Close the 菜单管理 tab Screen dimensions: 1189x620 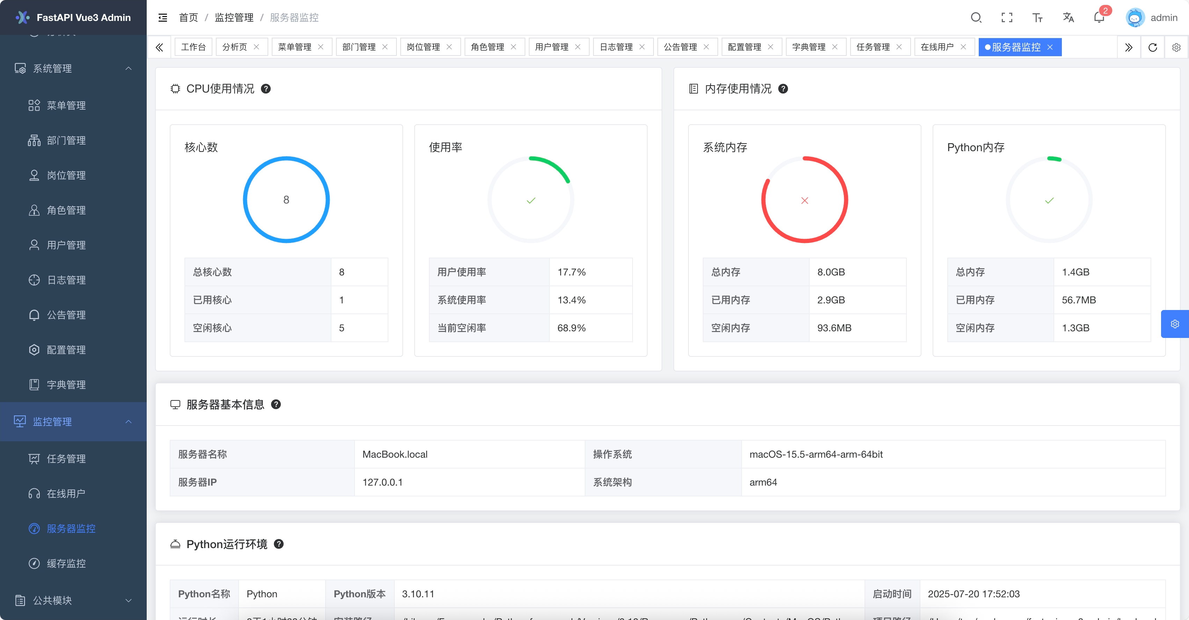[x=321, y=47]
